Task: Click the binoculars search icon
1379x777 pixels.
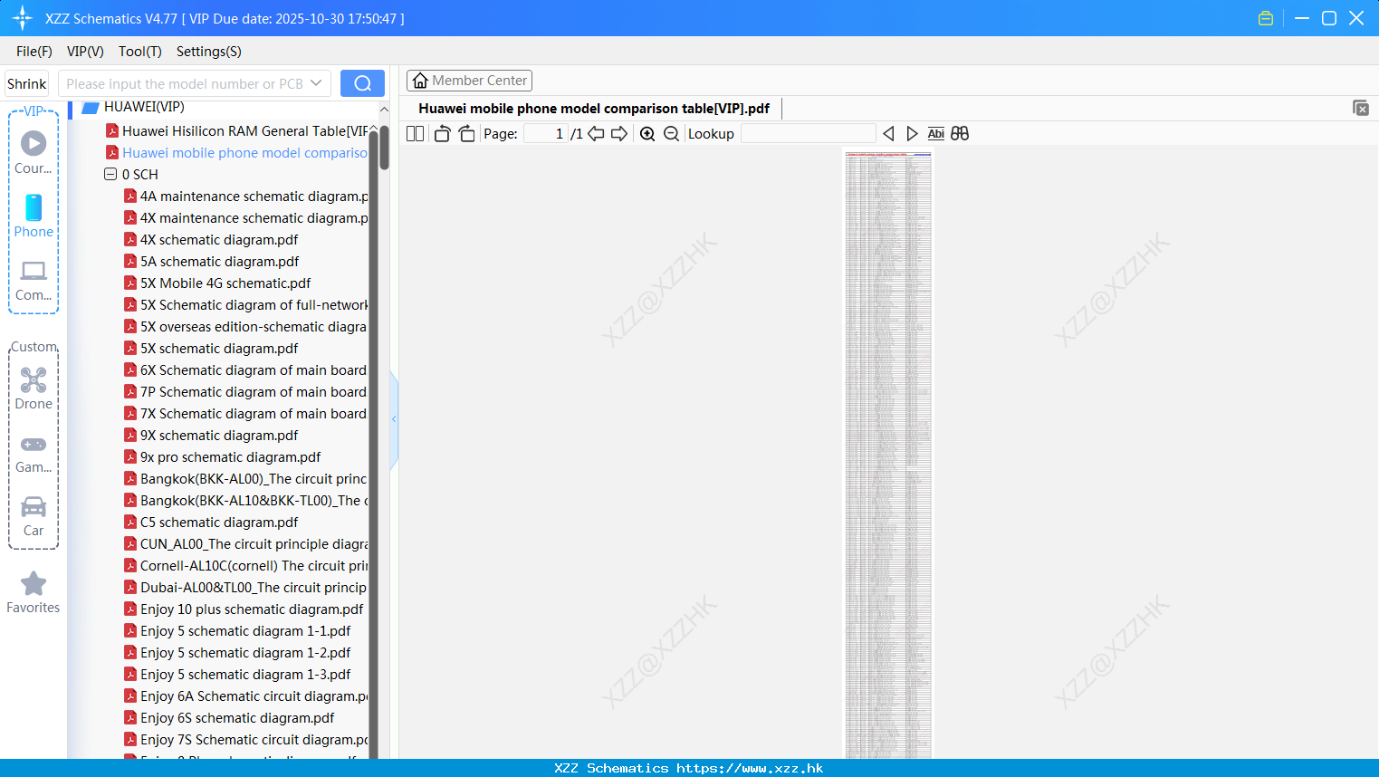Action: tap(960, 134)
